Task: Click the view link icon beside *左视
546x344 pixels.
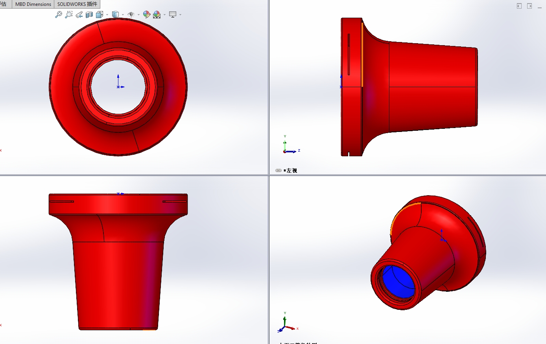Action: [x=279, y=170]
